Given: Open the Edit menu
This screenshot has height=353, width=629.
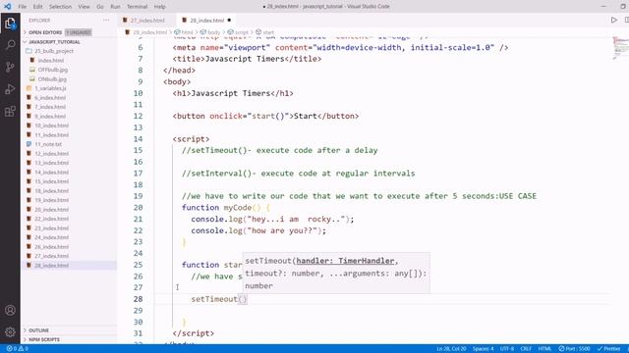Looking at the screenshot, I should tap(37, 7).
